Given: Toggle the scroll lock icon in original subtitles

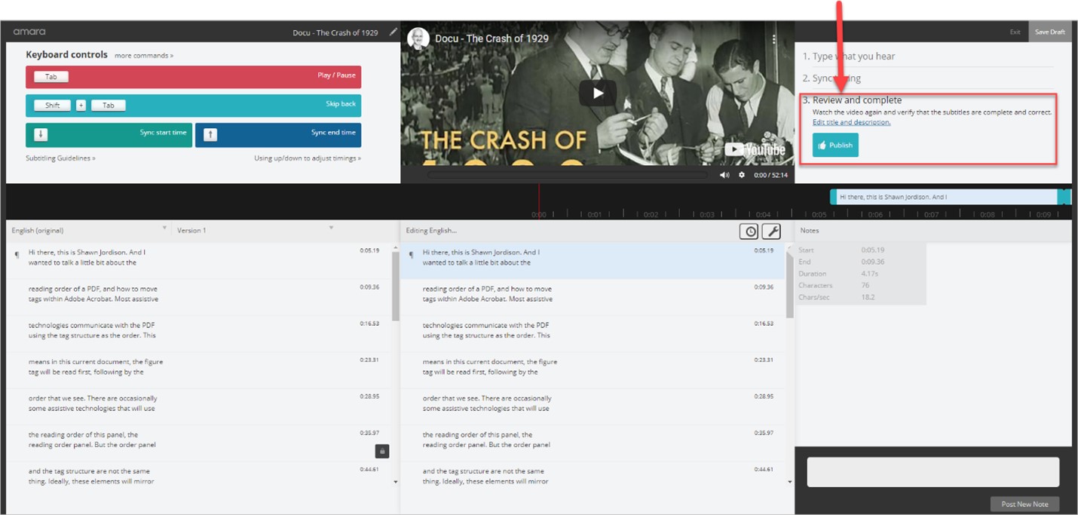Looking at the screenshot, I should tap(382, 451).
